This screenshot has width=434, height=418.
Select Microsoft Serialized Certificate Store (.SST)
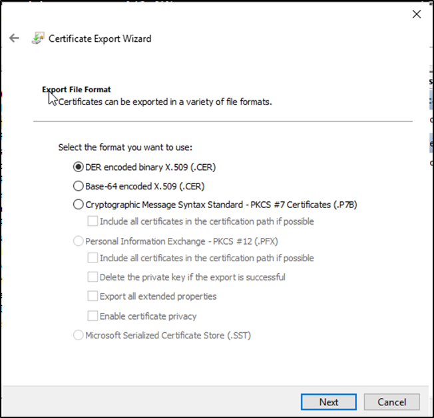(x=79, y=336)
